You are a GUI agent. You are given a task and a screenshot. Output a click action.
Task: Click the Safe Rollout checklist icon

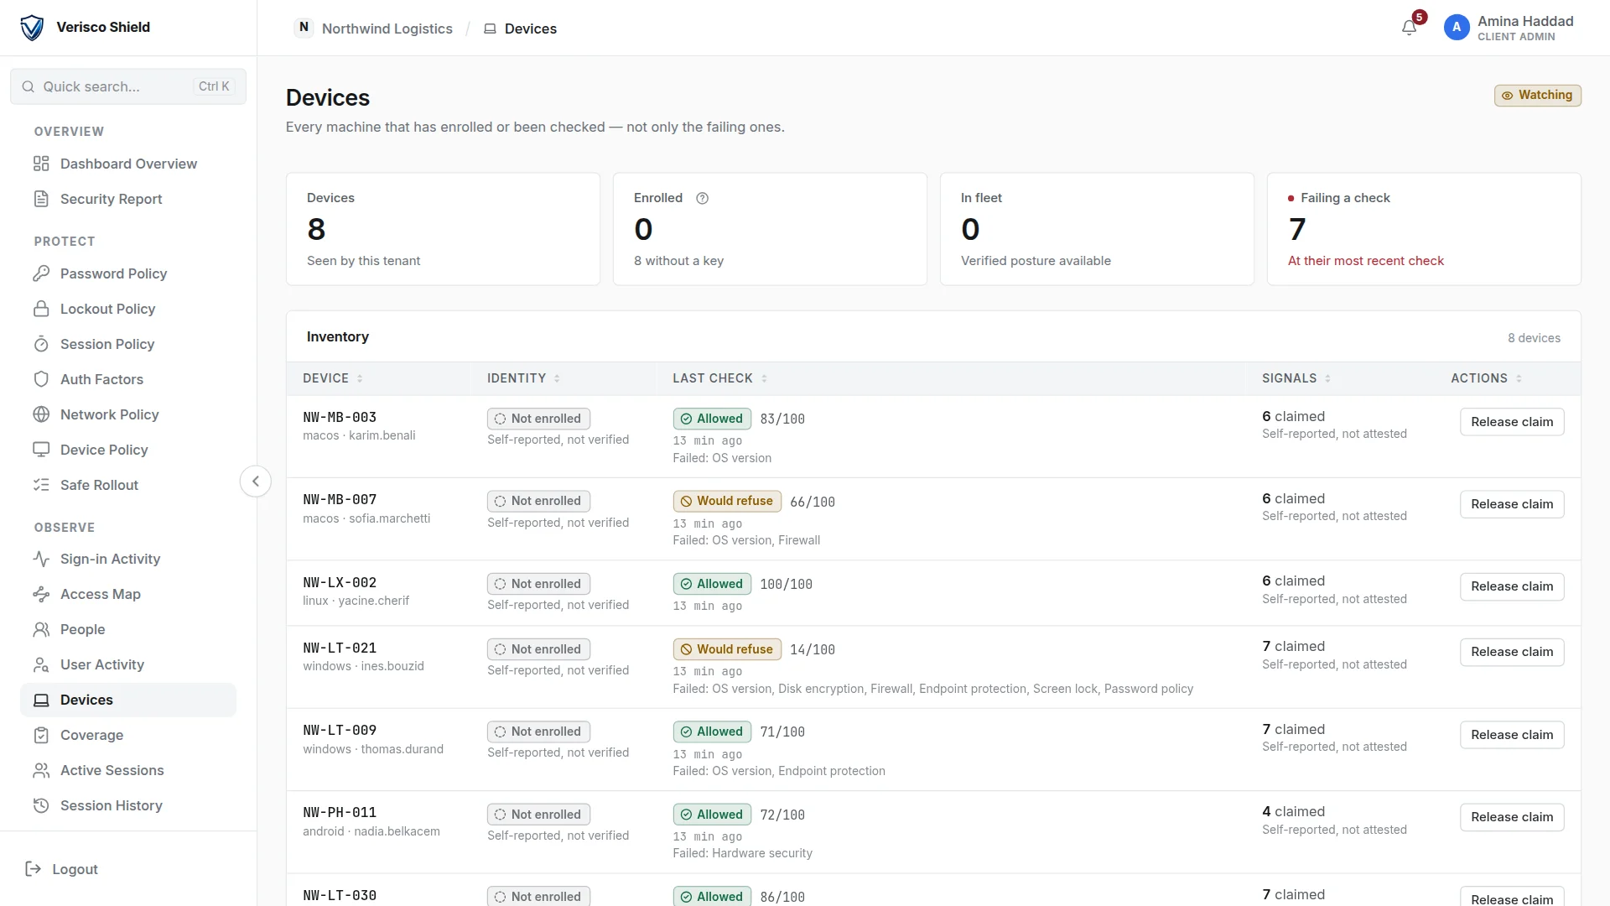click(41, 485)
